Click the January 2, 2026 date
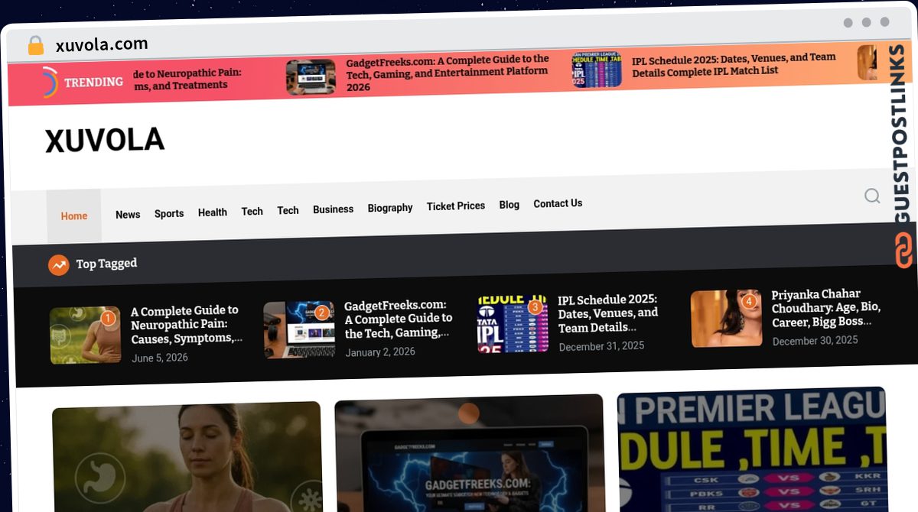Screen dimensions: 918x512 380,352
